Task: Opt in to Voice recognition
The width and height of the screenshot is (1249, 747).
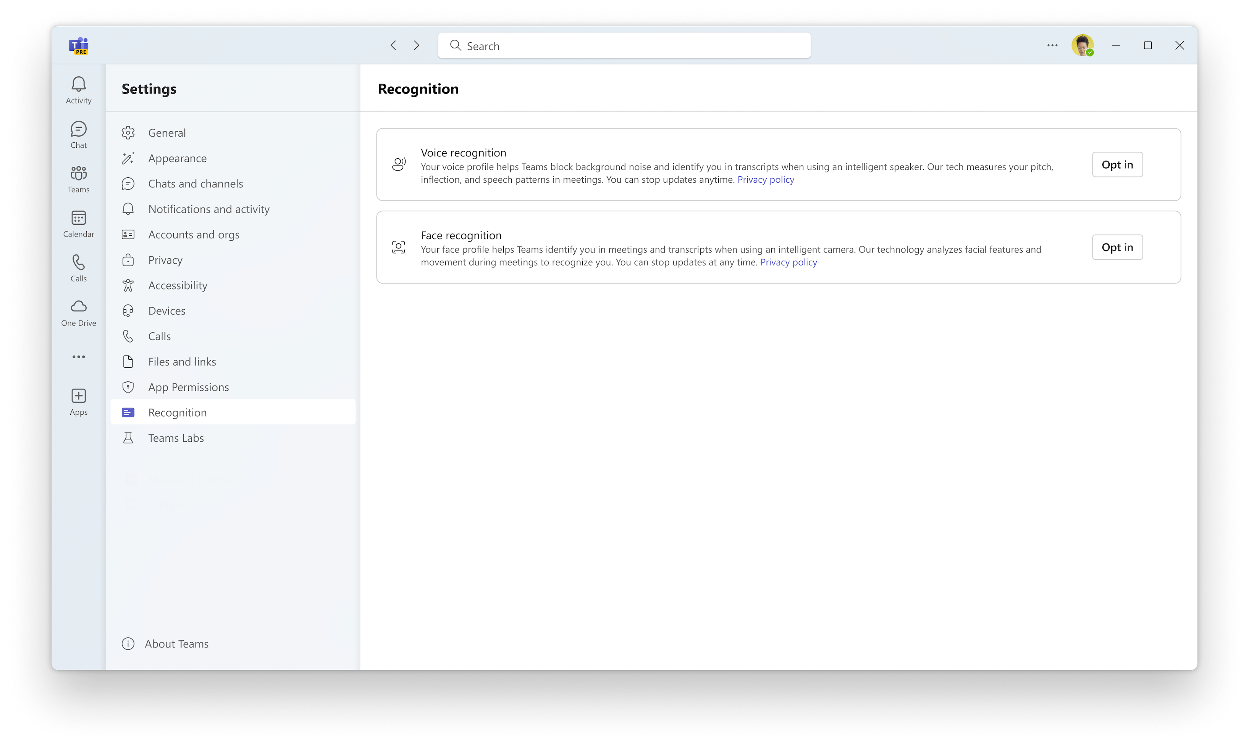Action: 1117,164
